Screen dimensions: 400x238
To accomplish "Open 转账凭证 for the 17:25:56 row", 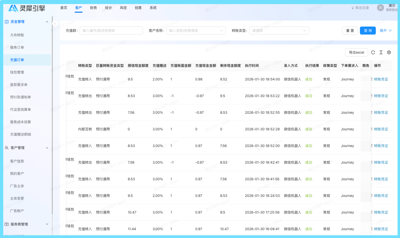I will 381,212.
